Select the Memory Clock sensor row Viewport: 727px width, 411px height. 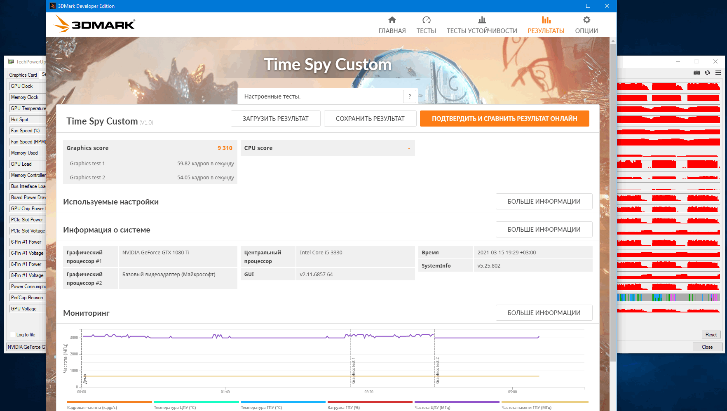point(27,97)
